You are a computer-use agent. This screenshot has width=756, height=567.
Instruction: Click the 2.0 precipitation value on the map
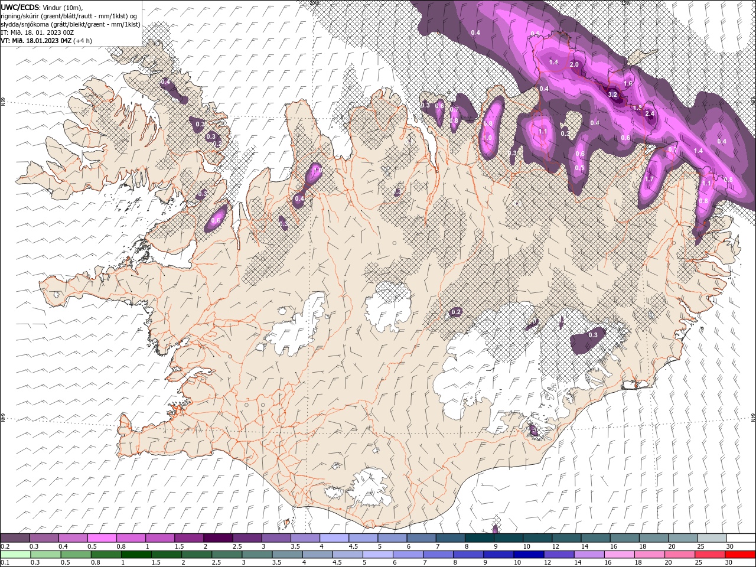pos(573,64)
